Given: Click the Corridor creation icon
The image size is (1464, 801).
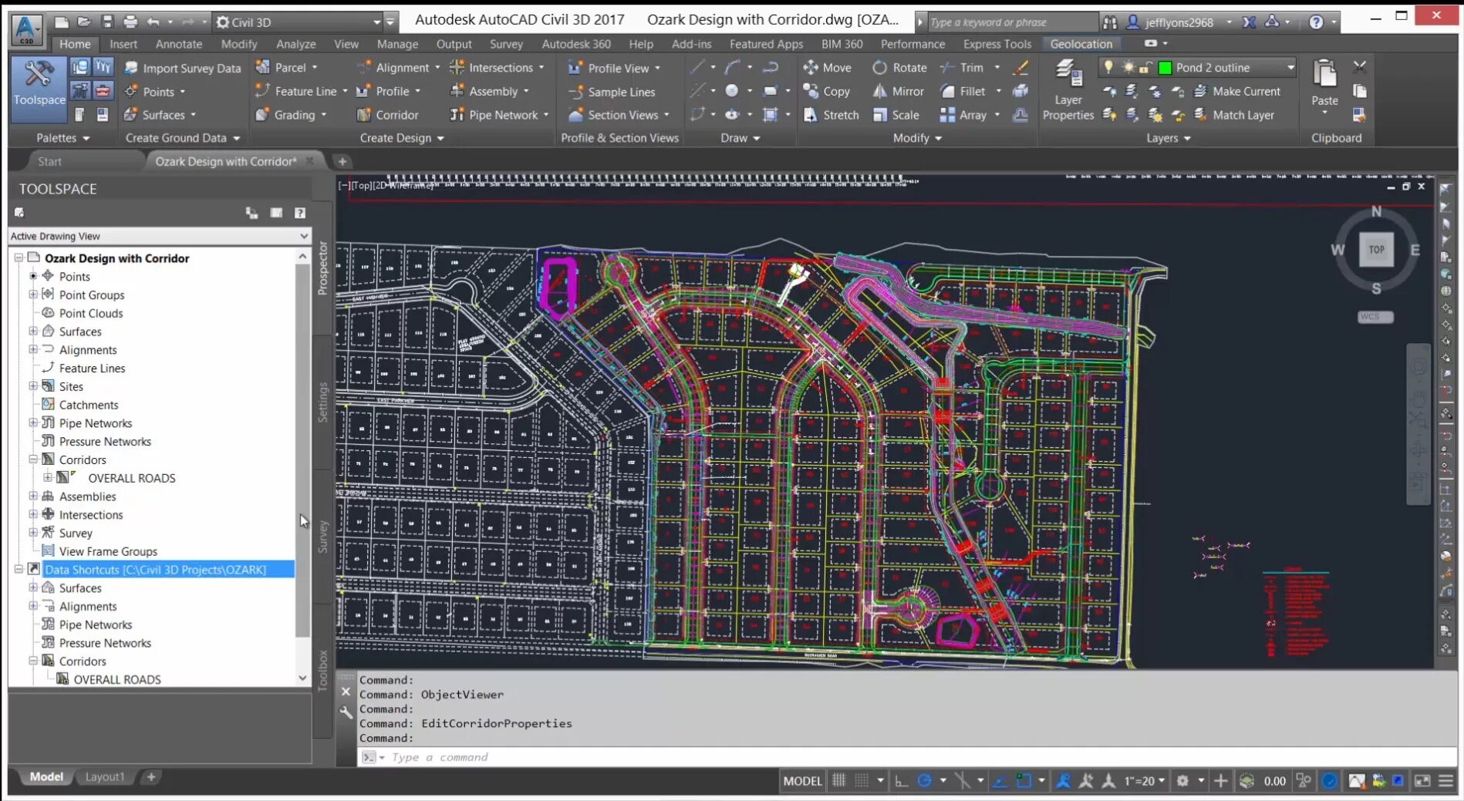Looking at the screenshot, I should tap(364, 115).
